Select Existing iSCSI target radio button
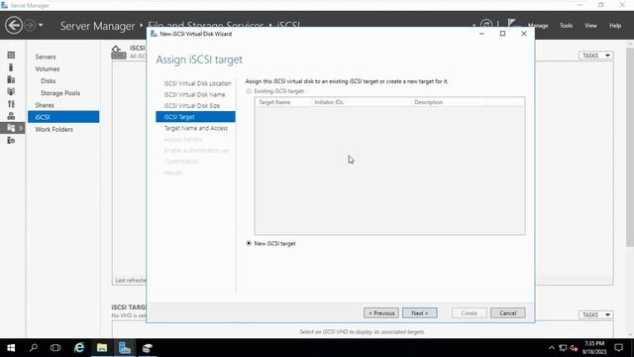 (249, 91)
